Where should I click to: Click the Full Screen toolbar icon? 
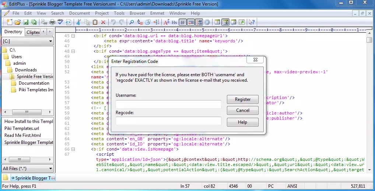point(242,22)
